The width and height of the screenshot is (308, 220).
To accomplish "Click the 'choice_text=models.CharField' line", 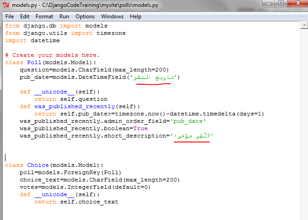I will [100, 180].
